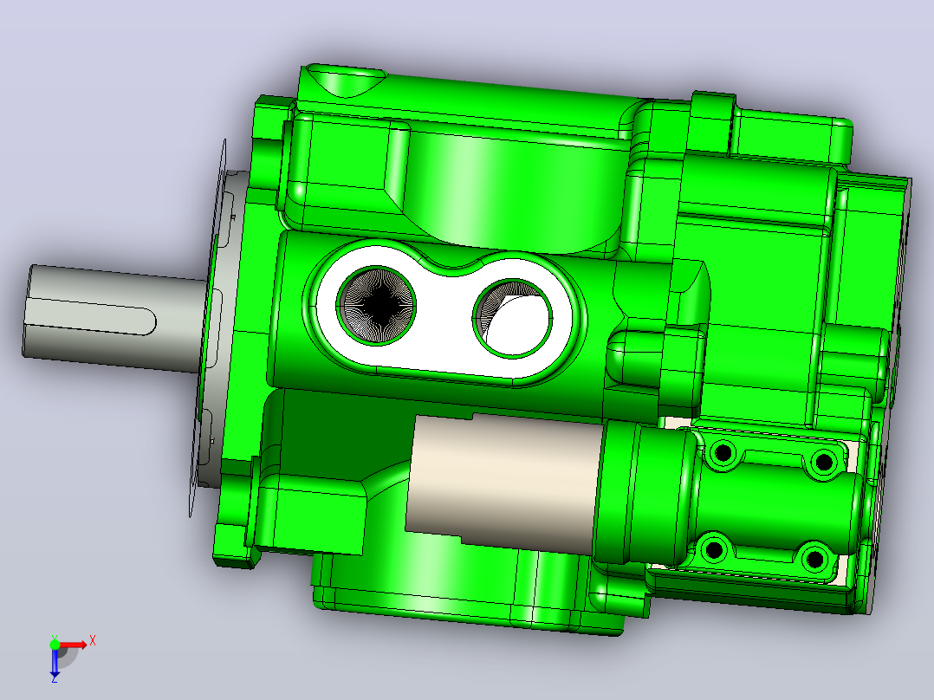934x700 pixels.
Task: Click the red X axis arrow on triad
Action: click(73, 645)
